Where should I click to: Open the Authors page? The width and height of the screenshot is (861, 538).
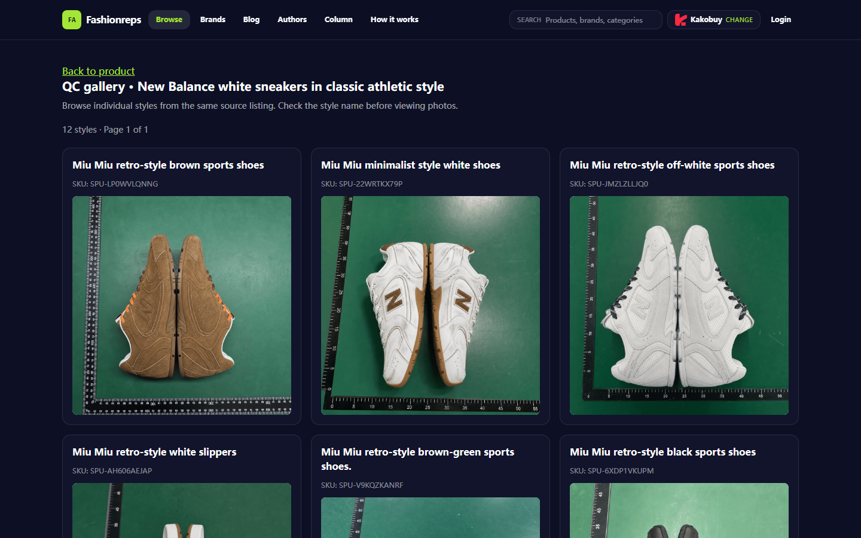point(292,20)
